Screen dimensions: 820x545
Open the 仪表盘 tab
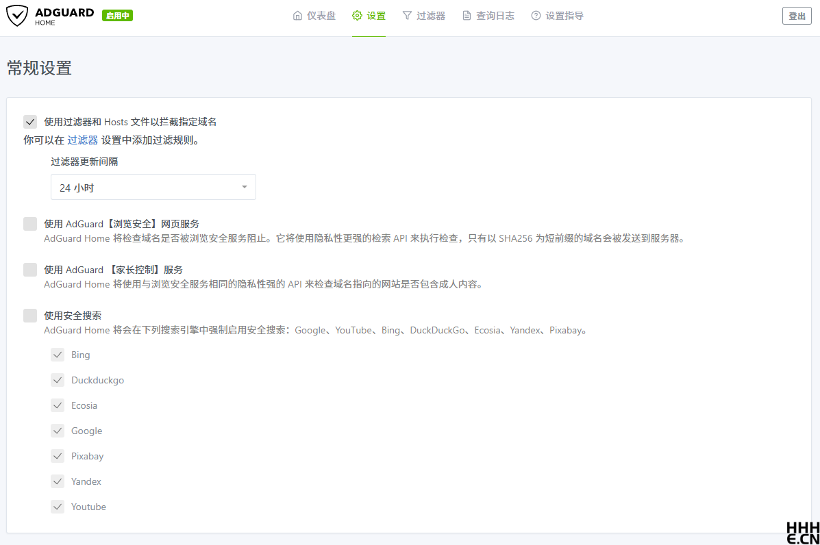click(314, 16)
